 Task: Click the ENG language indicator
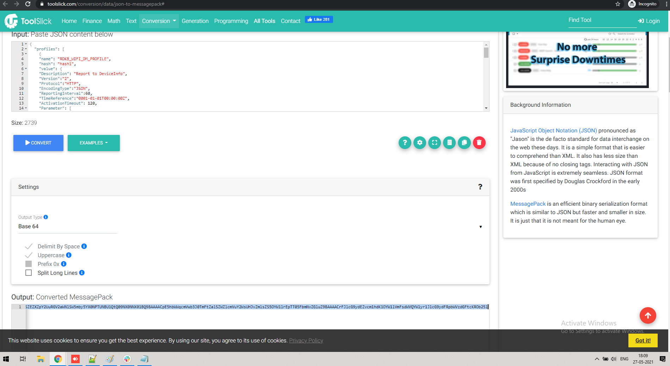[624, 359]
